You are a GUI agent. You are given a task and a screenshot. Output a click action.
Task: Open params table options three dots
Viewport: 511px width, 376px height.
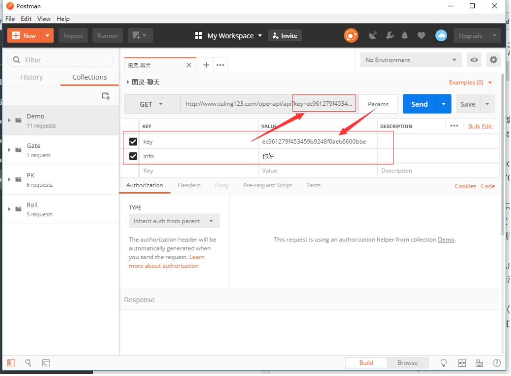pyautogui.click(x=454, y=126)
